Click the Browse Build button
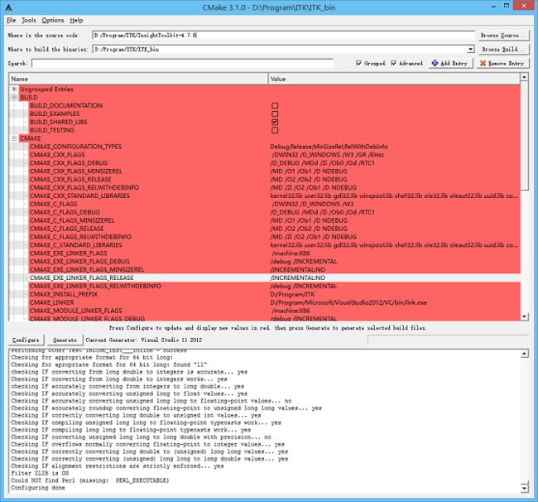This screenshot has width=538, height=502. pyautogui.click(x=502, y=50)
